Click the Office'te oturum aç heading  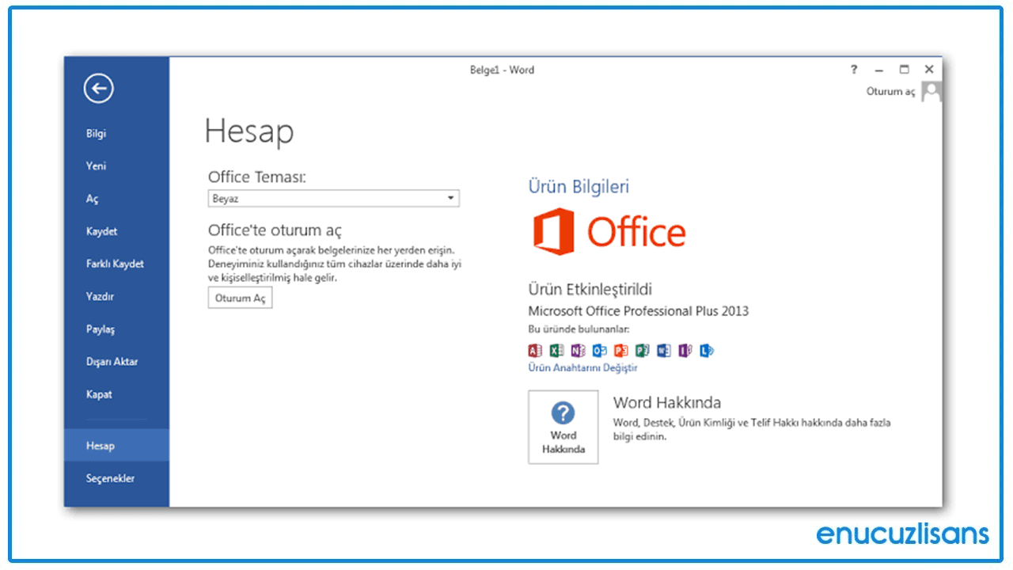tap(275, 230)
